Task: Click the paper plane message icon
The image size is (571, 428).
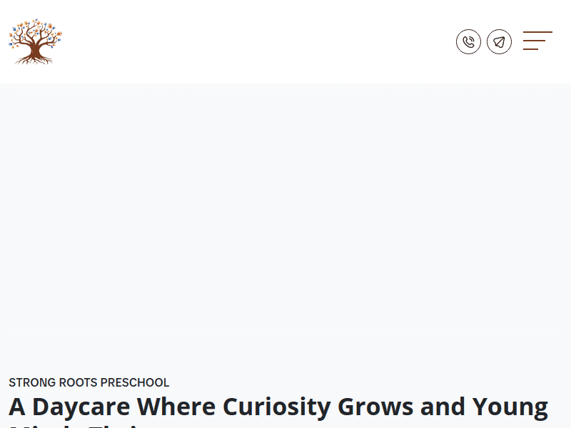Action: [499, 41]
